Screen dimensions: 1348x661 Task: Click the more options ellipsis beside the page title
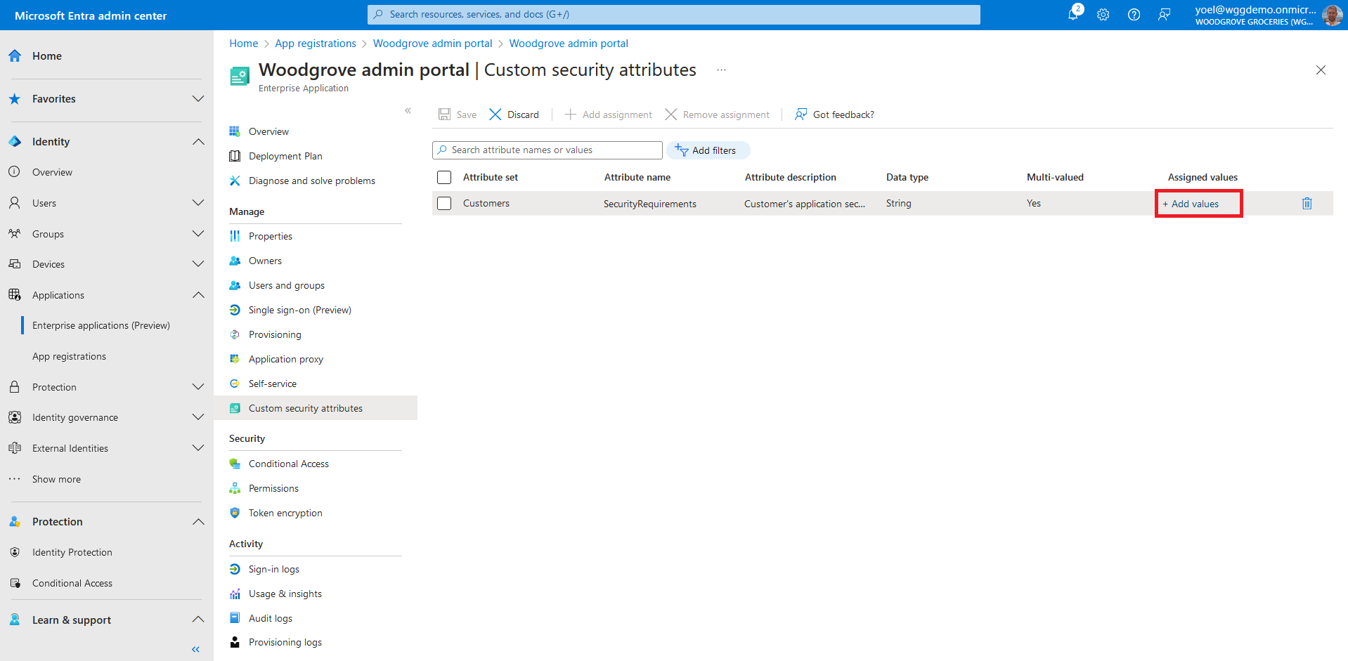point(721,70)
